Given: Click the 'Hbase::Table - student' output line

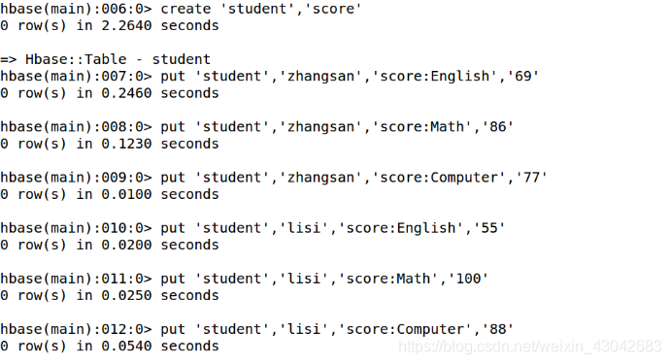Looking at the screenshot, I should (105, 59).
